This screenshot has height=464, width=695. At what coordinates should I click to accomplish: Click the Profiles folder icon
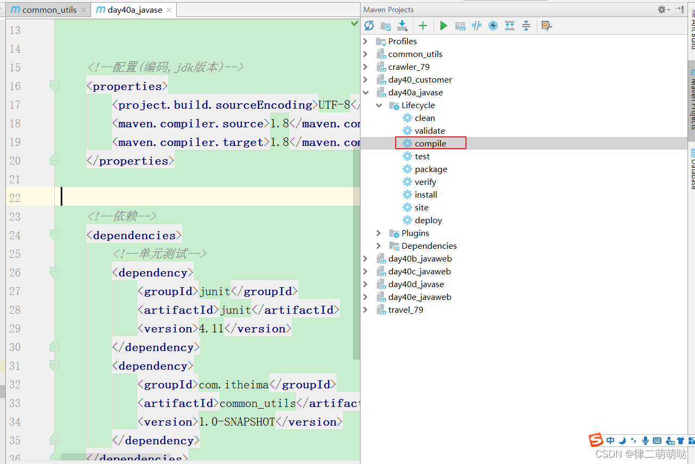click(x=381, y=42)
